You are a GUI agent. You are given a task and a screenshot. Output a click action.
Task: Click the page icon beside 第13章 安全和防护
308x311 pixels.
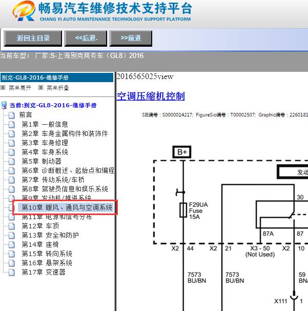pyautogui.click(x=12, y=235)
